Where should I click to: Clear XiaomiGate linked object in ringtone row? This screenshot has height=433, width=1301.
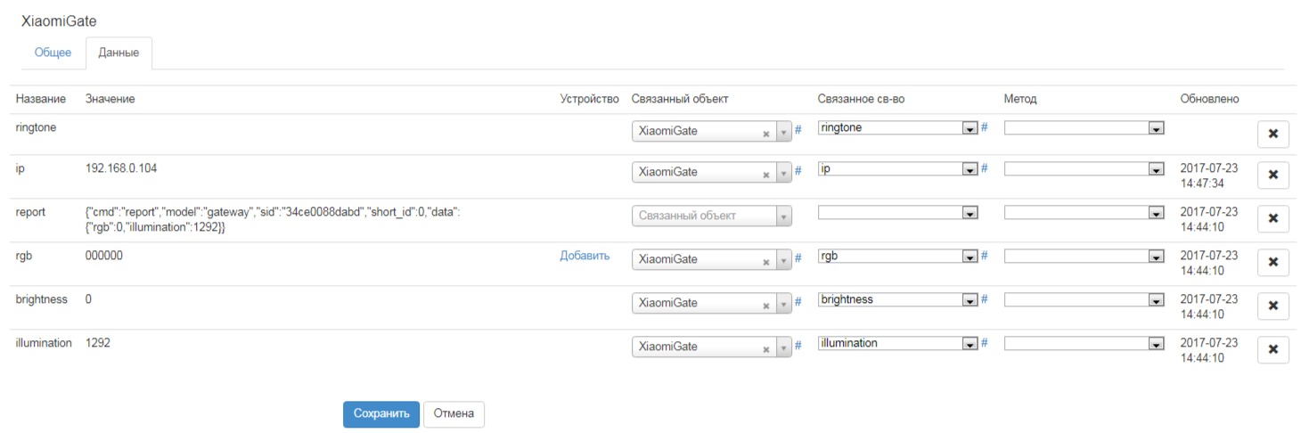(x=765, y=132)
